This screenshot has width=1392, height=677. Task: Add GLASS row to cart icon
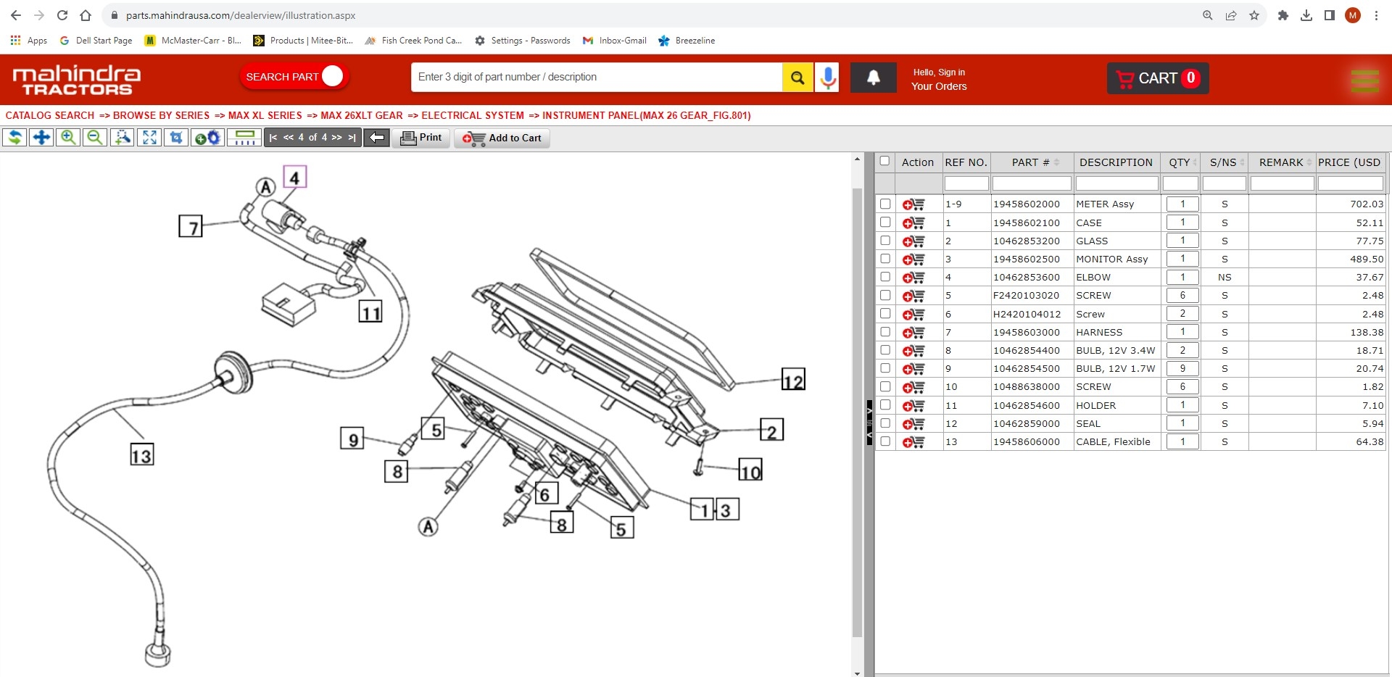pyautogui.click(x=913, y=241)
